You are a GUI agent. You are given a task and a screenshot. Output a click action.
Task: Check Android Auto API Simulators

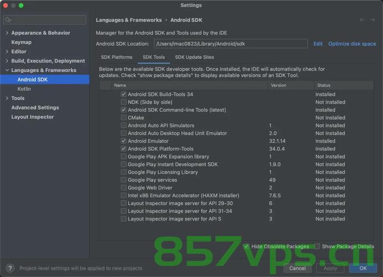124,125
